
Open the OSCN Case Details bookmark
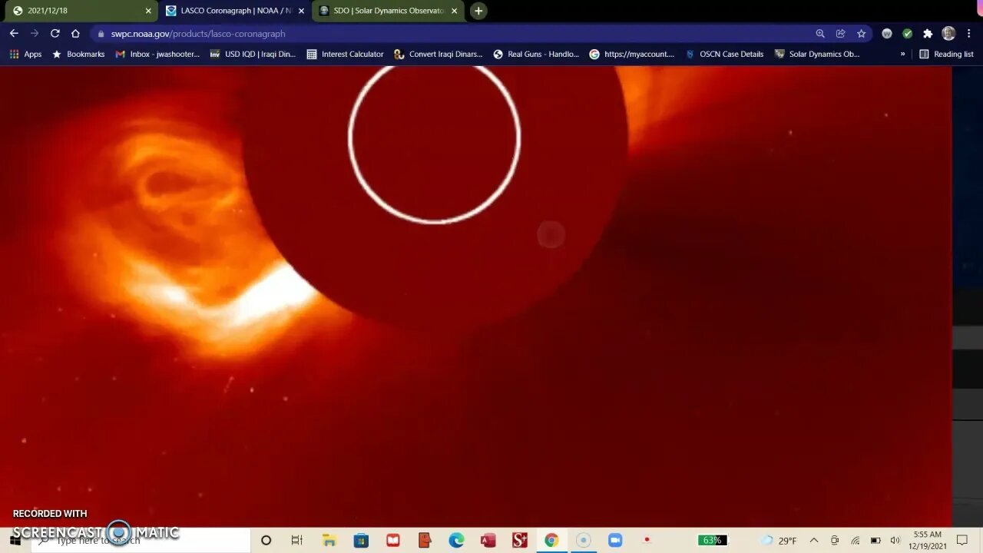724,55
